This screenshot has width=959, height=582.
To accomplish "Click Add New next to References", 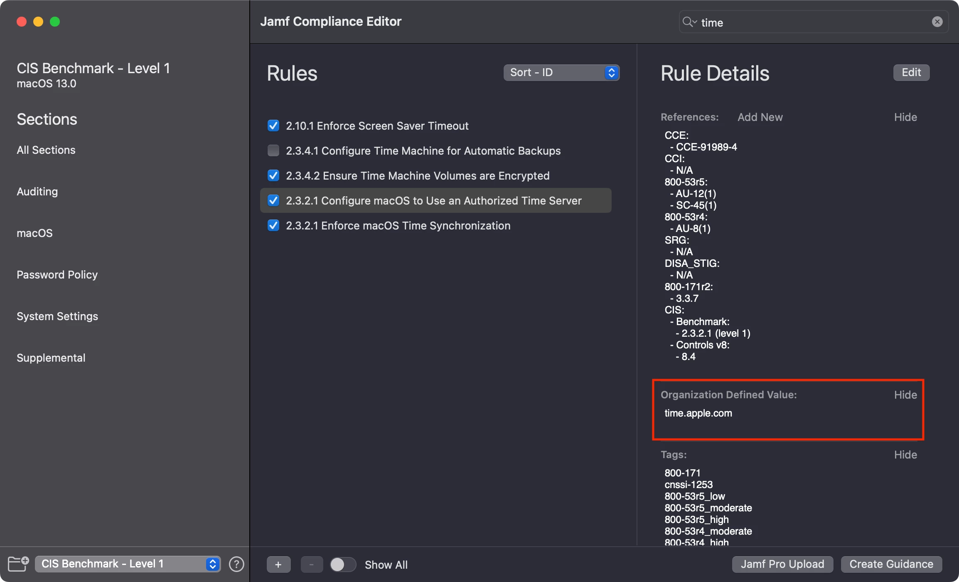I will click(760, 117).
